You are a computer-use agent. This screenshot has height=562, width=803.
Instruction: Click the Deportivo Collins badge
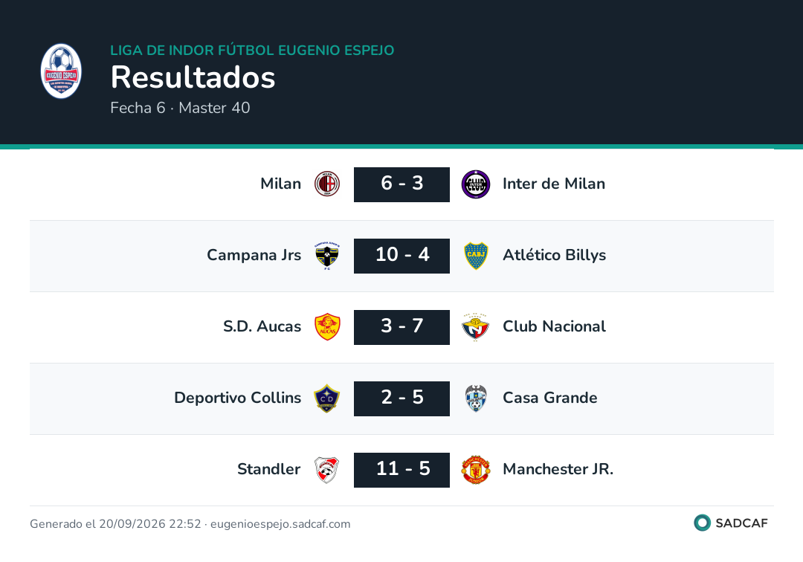(x=327, y=398)
